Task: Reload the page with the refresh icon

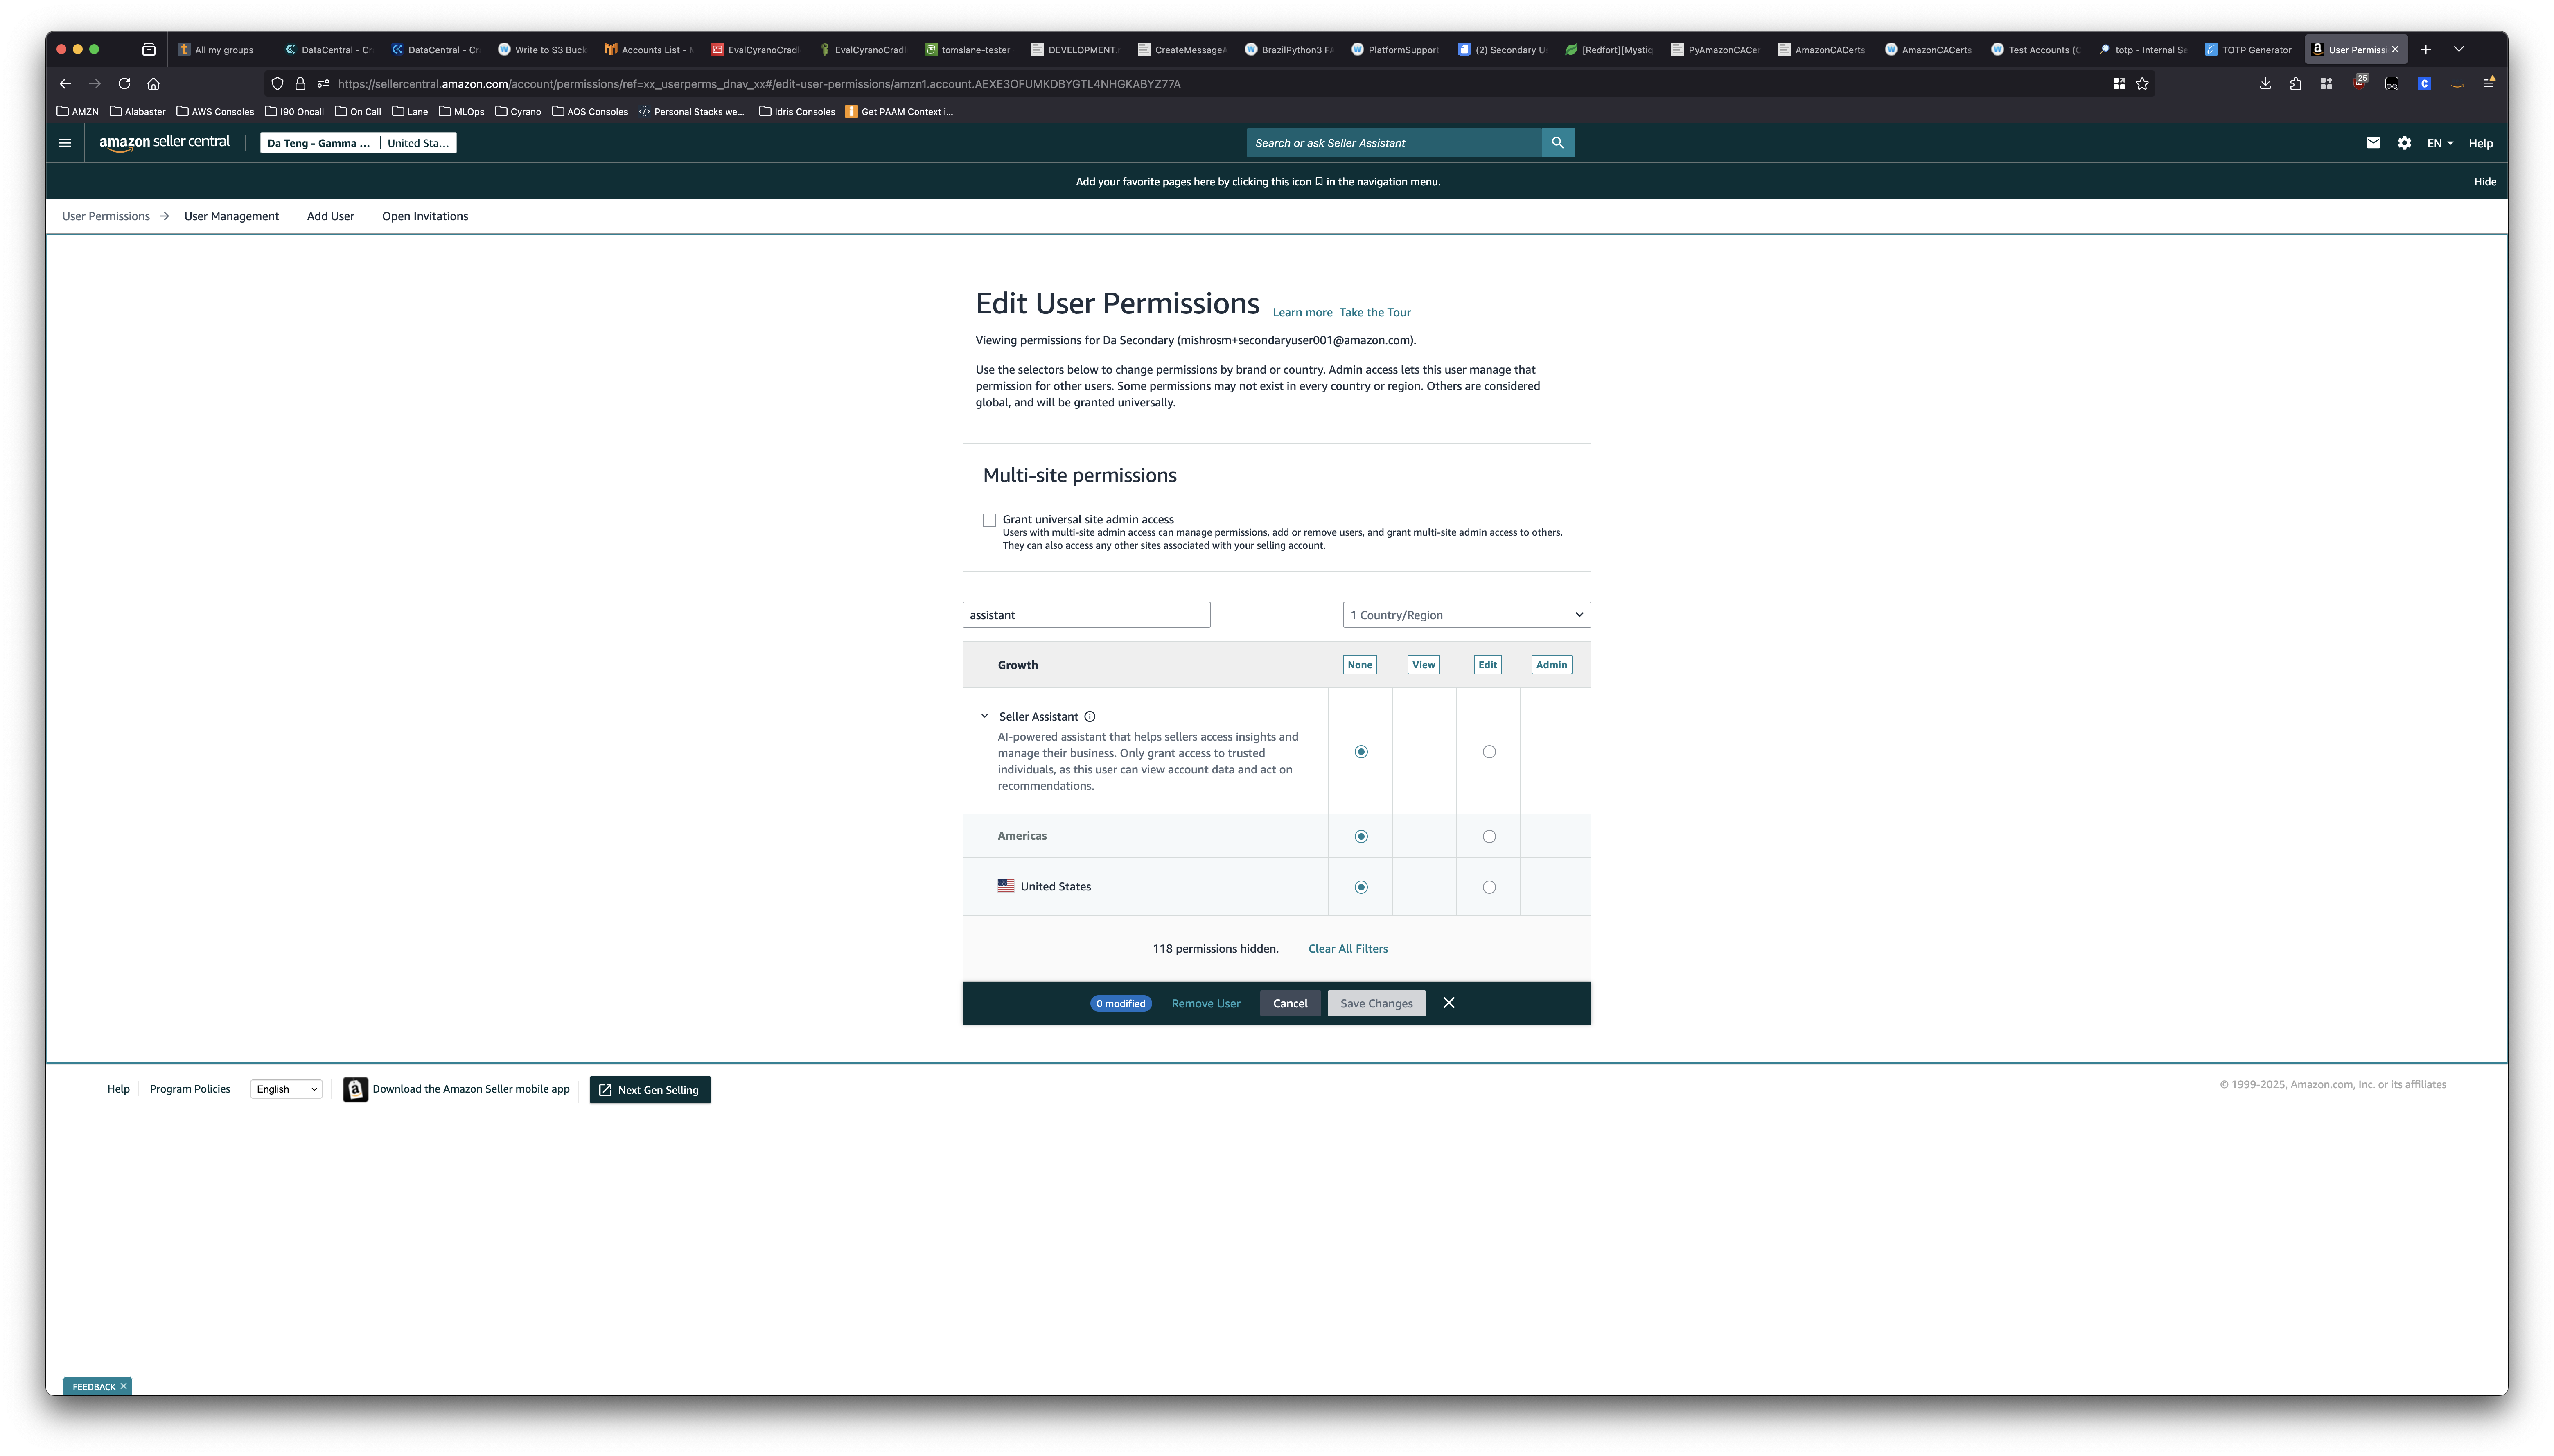Action: [x=124, y=84]
